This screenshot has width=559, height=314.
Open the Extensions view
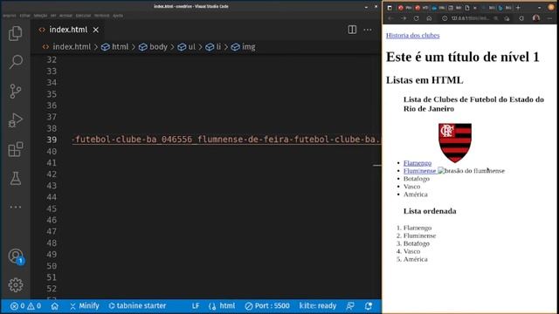tap(16, 149)
